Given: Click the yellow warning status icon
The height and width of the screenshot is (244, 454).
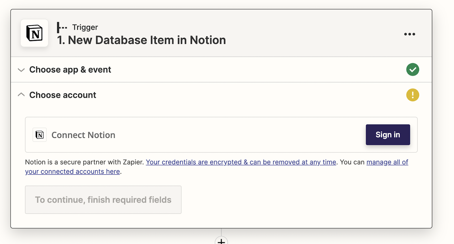Looking at the screenshot, I should click(x=413, y=95).
